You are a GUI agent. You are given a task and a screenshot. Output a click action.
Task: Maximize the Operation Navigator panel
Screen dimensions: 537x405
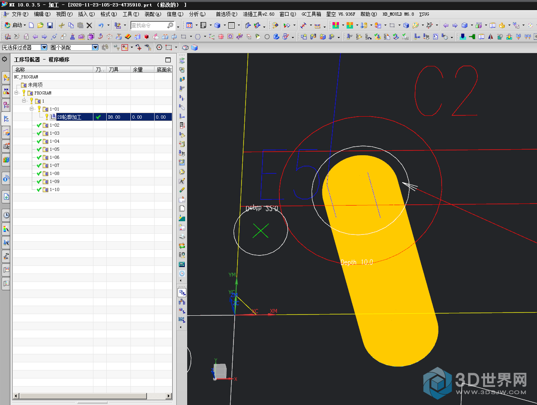[168, 60]
